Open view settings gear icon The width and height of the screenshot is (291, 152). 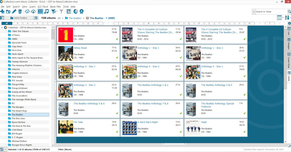289,23
